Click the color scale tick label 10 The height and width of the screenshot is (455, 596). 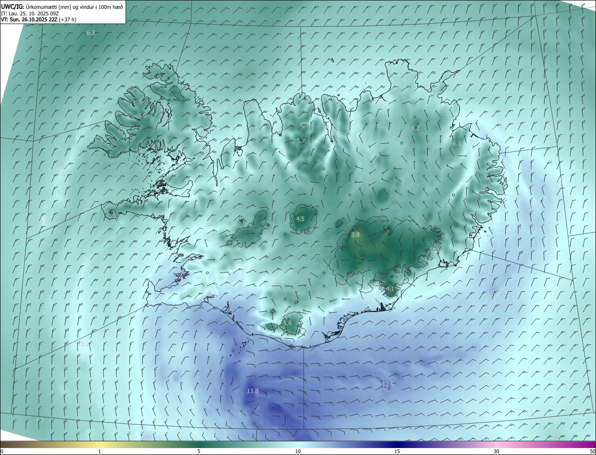[x=298, y=452]
